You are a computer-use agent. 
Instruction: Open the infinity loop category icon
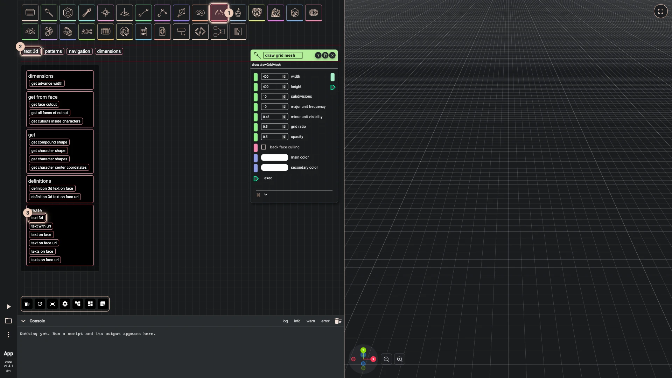pyautogui.click(x=200, y=13)
